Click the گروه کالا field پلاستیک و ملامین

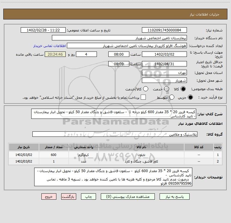[x=115, y=134]
